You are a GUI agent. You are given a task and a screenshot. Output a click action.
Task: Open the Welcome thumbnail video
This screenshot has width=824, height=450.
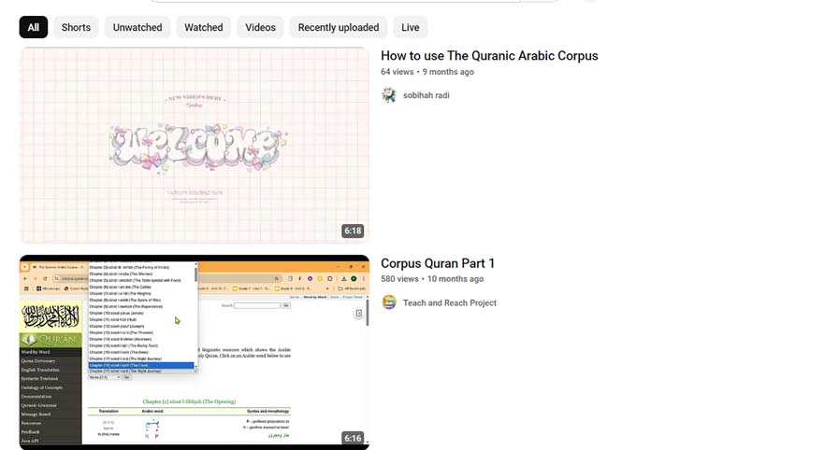click(195, 146)
